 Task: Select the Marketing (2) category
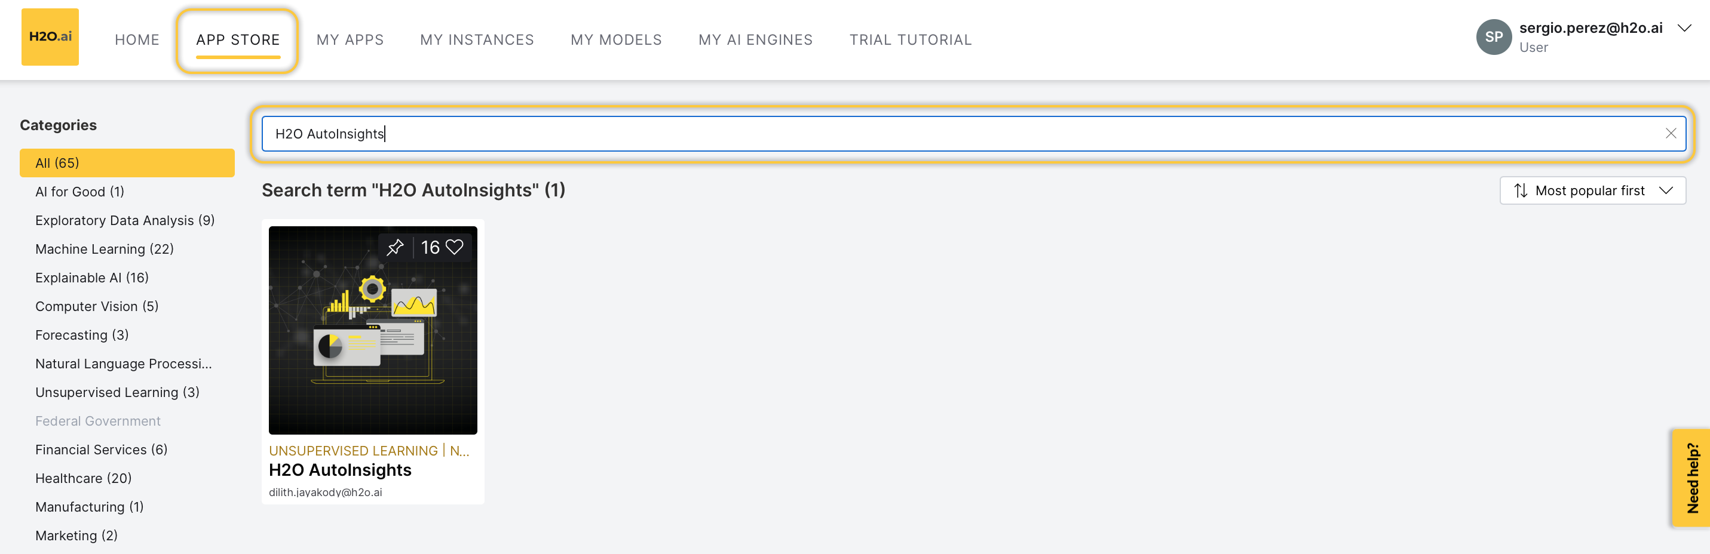(76, 535)
